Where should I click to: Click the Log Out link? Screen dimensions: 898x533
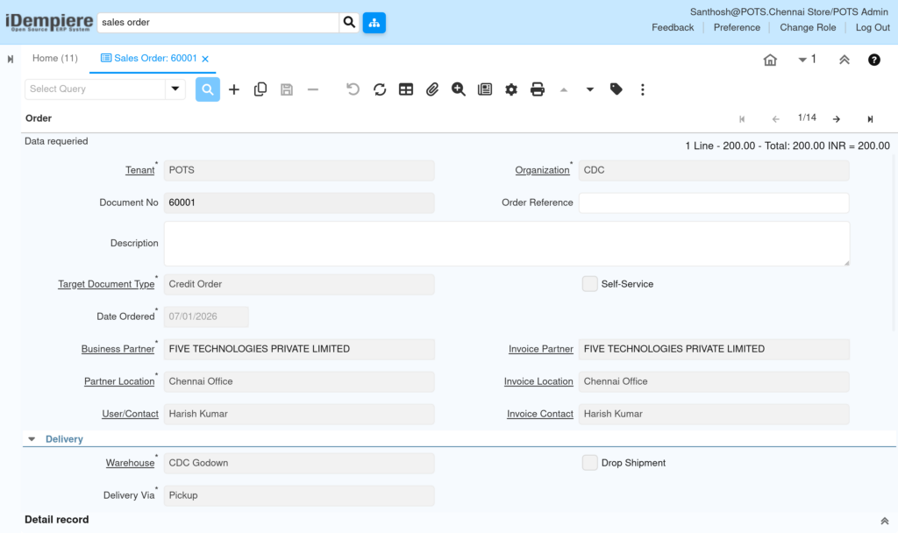click(873, 27)
